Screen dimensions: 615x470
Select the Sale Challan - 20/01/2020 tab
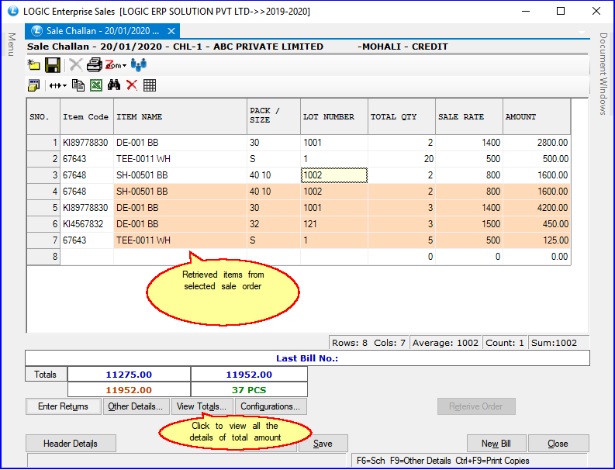102,31
